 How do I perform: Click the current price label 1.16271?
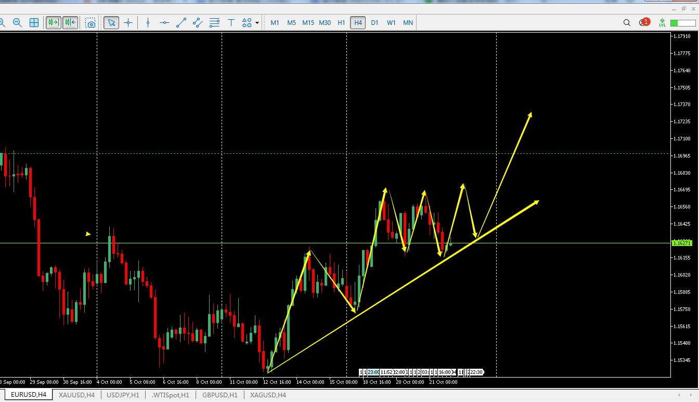681,243
